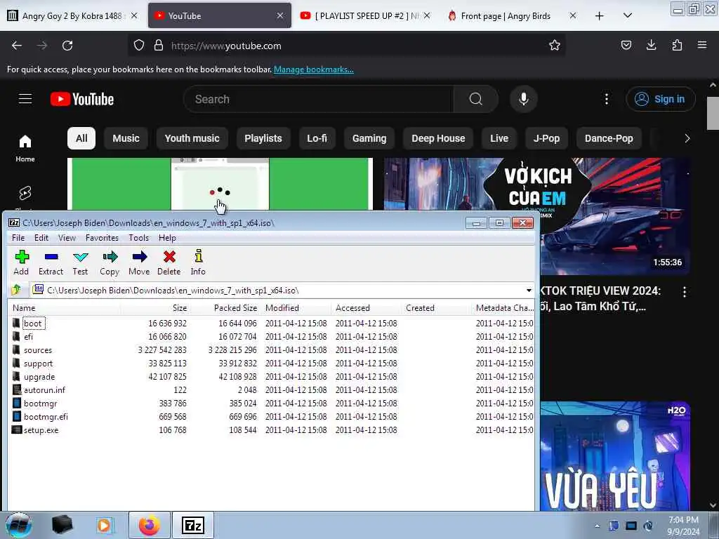The image size is (719, 539).
Task: Open a new Firefox tab
Action: pyautogui.click(x=599, y=16)
